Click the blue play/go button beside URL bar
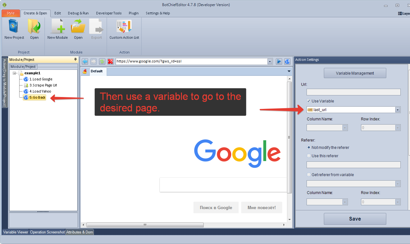The width and height of the screenshot is (410, 244). coord(279,61)
